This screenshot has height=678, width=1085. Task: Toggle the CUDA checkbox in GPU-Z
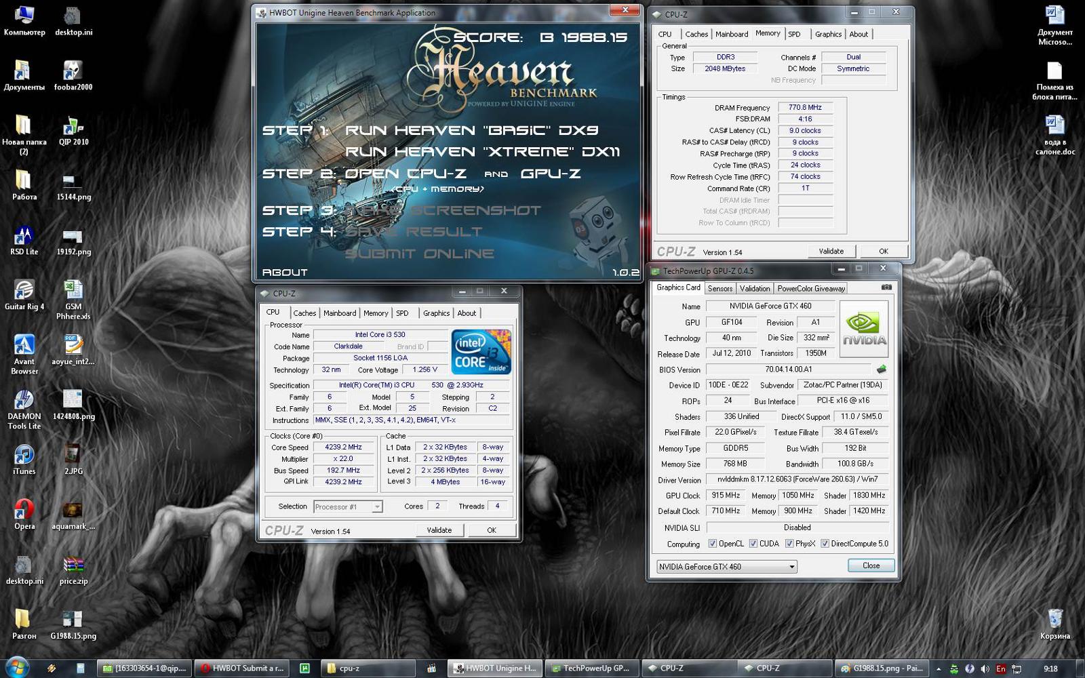pyautogui.click(x=753, y=544)
